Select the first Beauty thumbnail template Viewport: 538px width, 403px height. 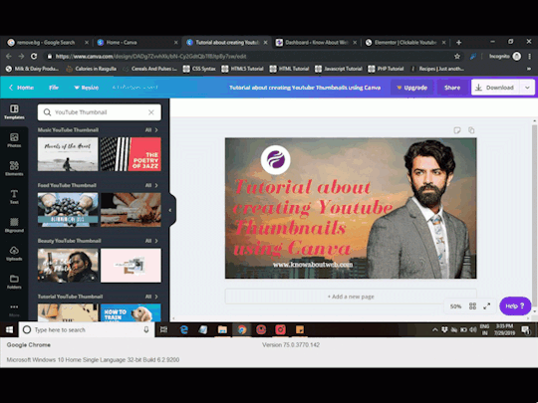(68, 266)
